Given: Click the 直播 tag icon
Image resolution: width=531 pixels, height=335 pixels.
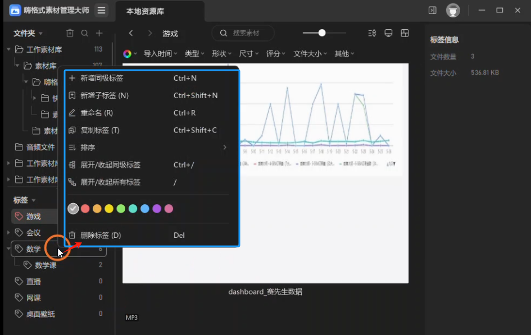Looking at the screenshot, I should (19, 281).
